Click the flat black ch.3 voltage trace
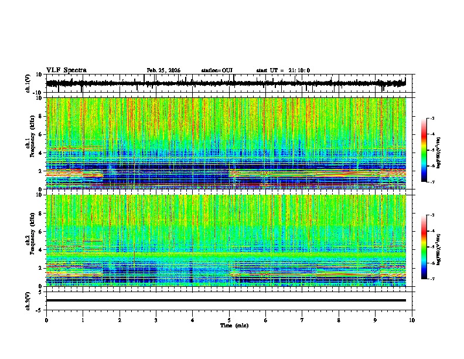The height and width of the screenshot is (359, 464). (226, 300)
